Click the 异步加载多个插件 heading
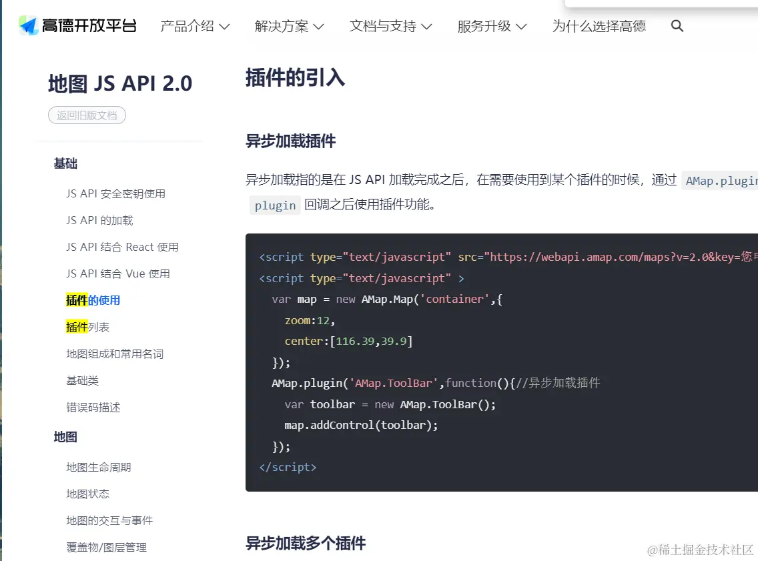The image size is (758, 561). (x=306, y=543)
